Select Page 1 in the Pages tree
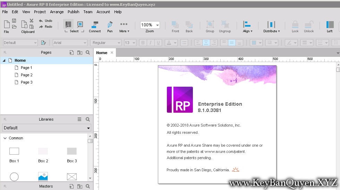This screenshot has width=340, height=190. tap(26, 68)
